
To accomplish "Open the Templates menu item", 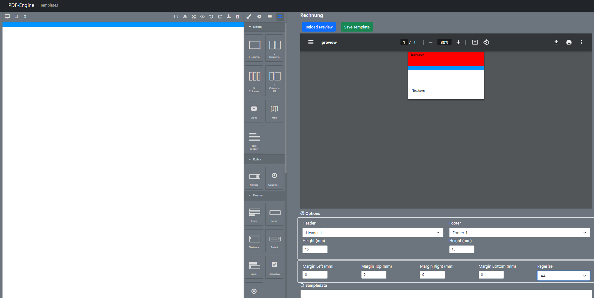I will pos(49,5).
